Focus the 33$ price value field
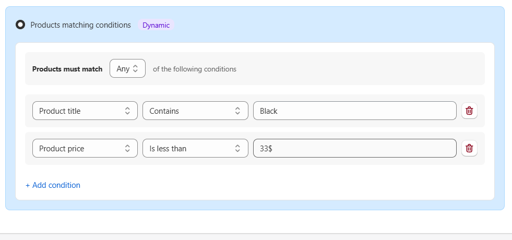The width and height of the screenshot is (512, 240). [x=354, y=149]
